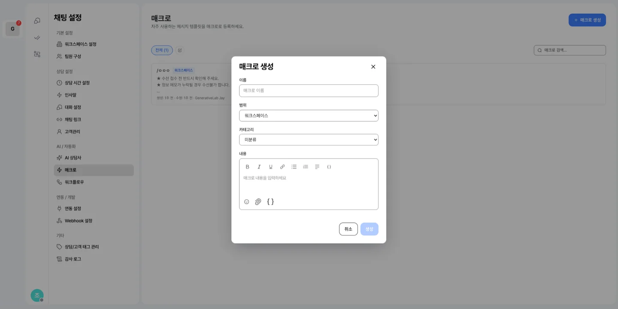618x309 pixels.
Task: Focus the 매크로 검색 search box
Action: (570, 50)
